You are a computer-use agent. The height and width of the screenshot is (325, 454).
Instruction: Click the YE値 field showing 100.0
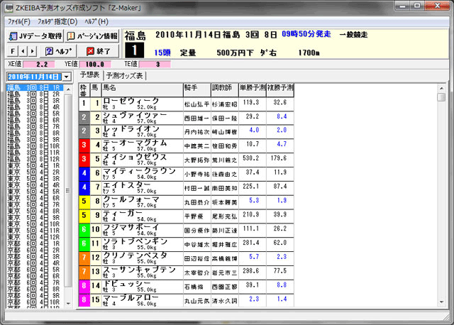click(95, 65)
